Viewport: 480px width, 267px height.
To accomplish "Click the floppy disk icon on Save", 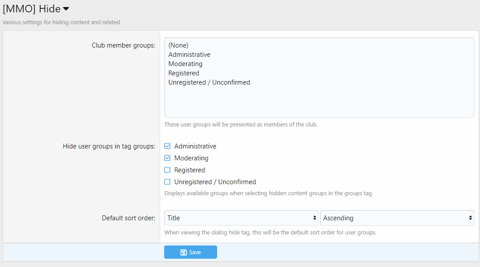I will coord(184,252).
